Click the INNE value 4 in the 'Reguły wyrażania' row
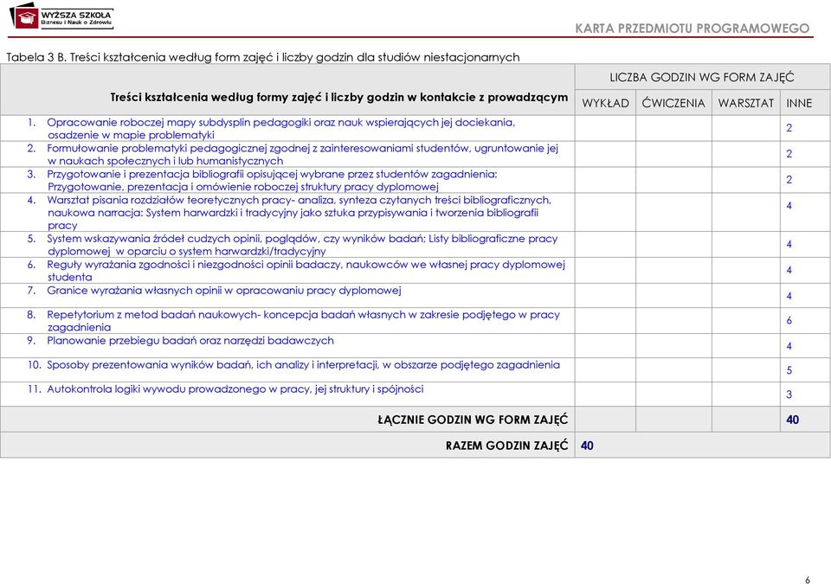The height and width of the screenshot is (584, 831). click(x=789, y=271)
